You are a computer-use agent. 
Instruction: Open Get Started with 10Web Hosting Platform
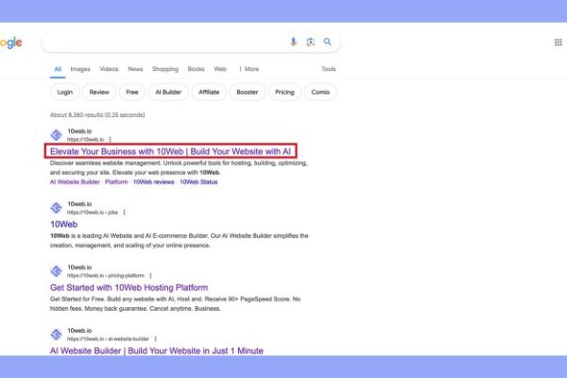coord(129,287)
